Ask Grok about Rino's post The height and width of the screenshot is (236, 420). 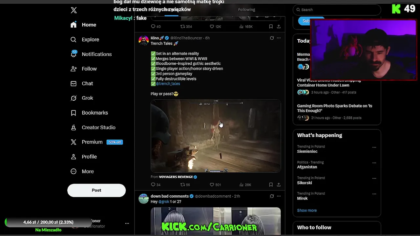pyautogui.click(x=272, y=38)
